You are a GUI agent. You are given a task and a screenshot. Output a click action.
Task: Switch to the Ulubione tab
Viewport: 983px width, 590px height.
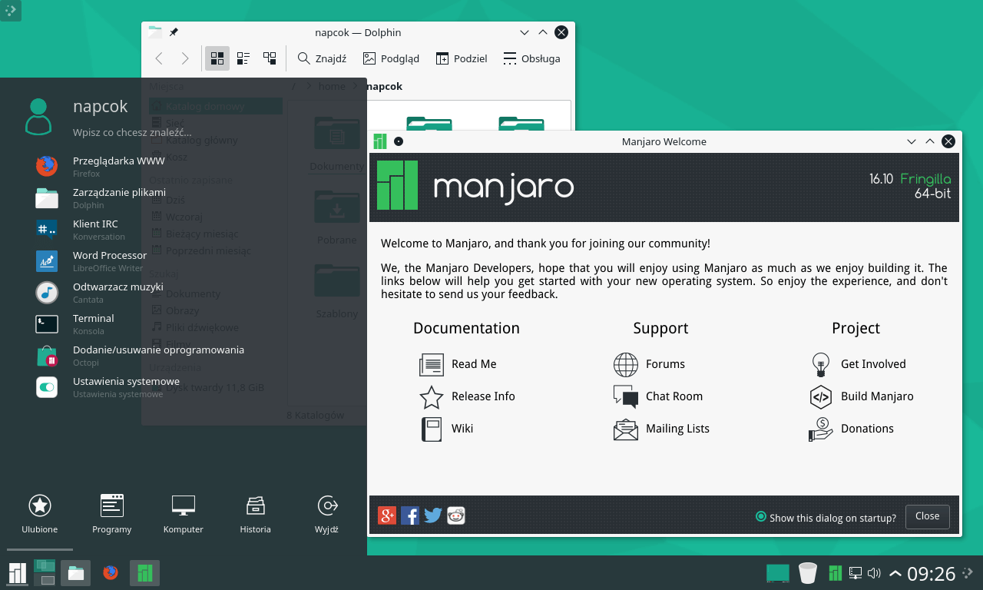(40, 513)
